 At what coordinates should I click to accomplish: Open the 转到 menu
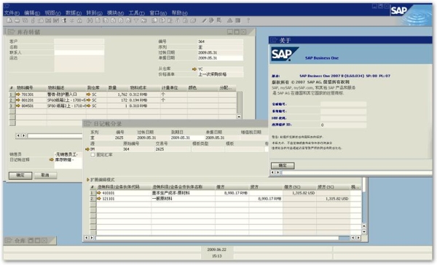point(94,13)
